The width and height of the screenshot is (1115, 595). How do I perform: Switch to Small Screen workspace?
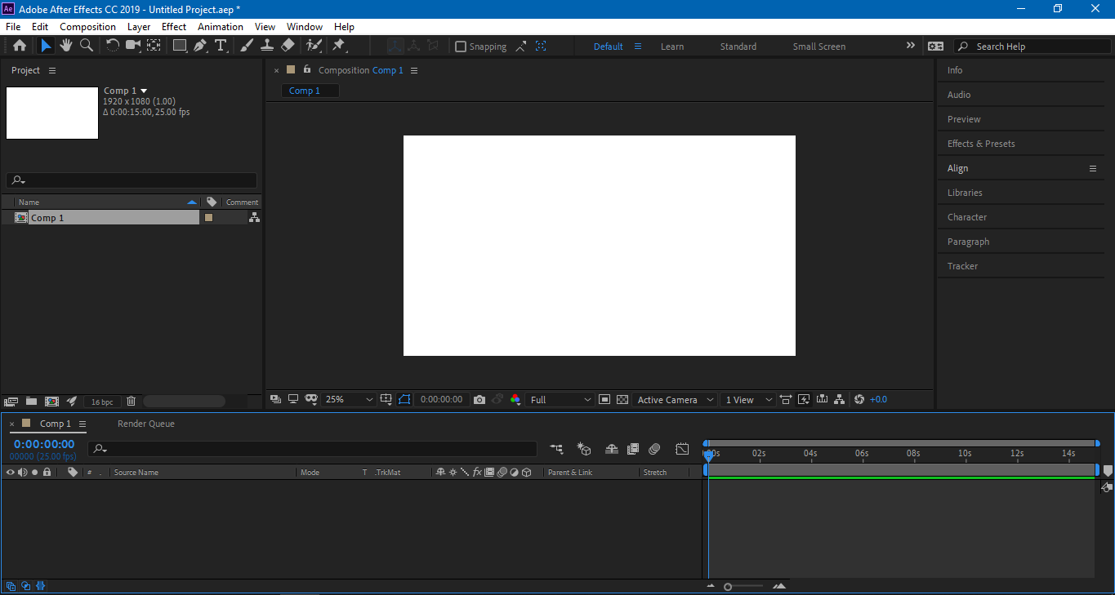click(819, 47)
